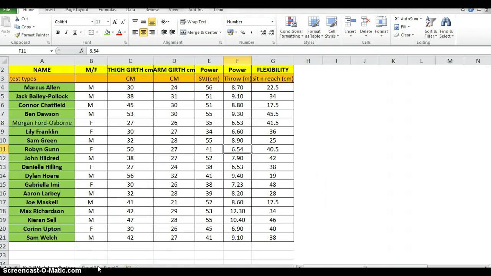The height and width of the screenshot is (276, 491).
Task: Apply the yellow Fill Color
Action: 107,33
